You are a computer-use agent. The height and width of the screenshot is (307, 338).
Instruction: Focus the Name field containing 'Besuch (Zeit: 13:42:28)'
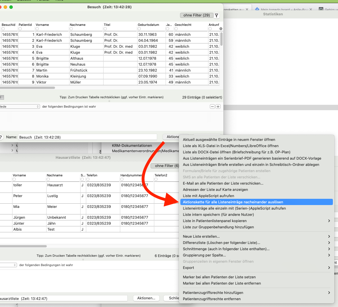pos(88,137)
